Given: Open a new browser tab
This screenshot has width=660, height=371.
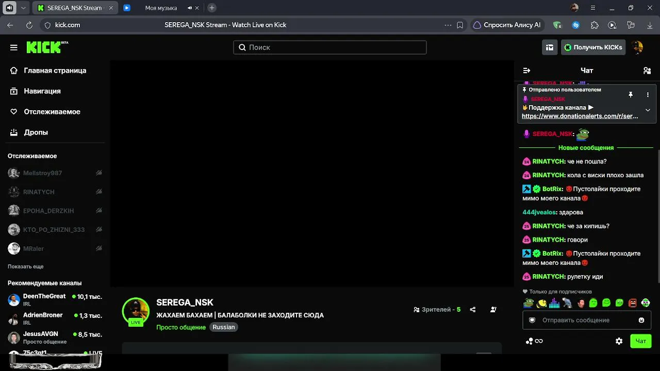Looking at the screenshot, I should click(211, 8).
